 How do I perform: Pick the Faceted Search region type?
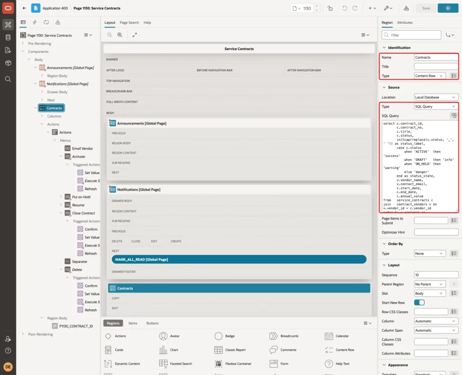click(176, 364)
